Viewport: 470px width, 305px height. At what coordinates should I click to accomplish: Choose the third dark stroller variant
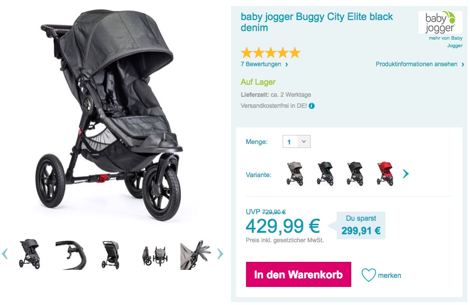point(355,174)
